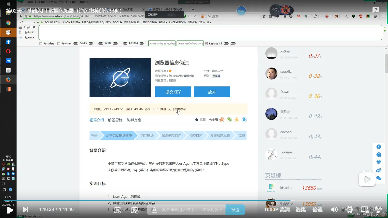Click the right %URL encode arrow

115,44
